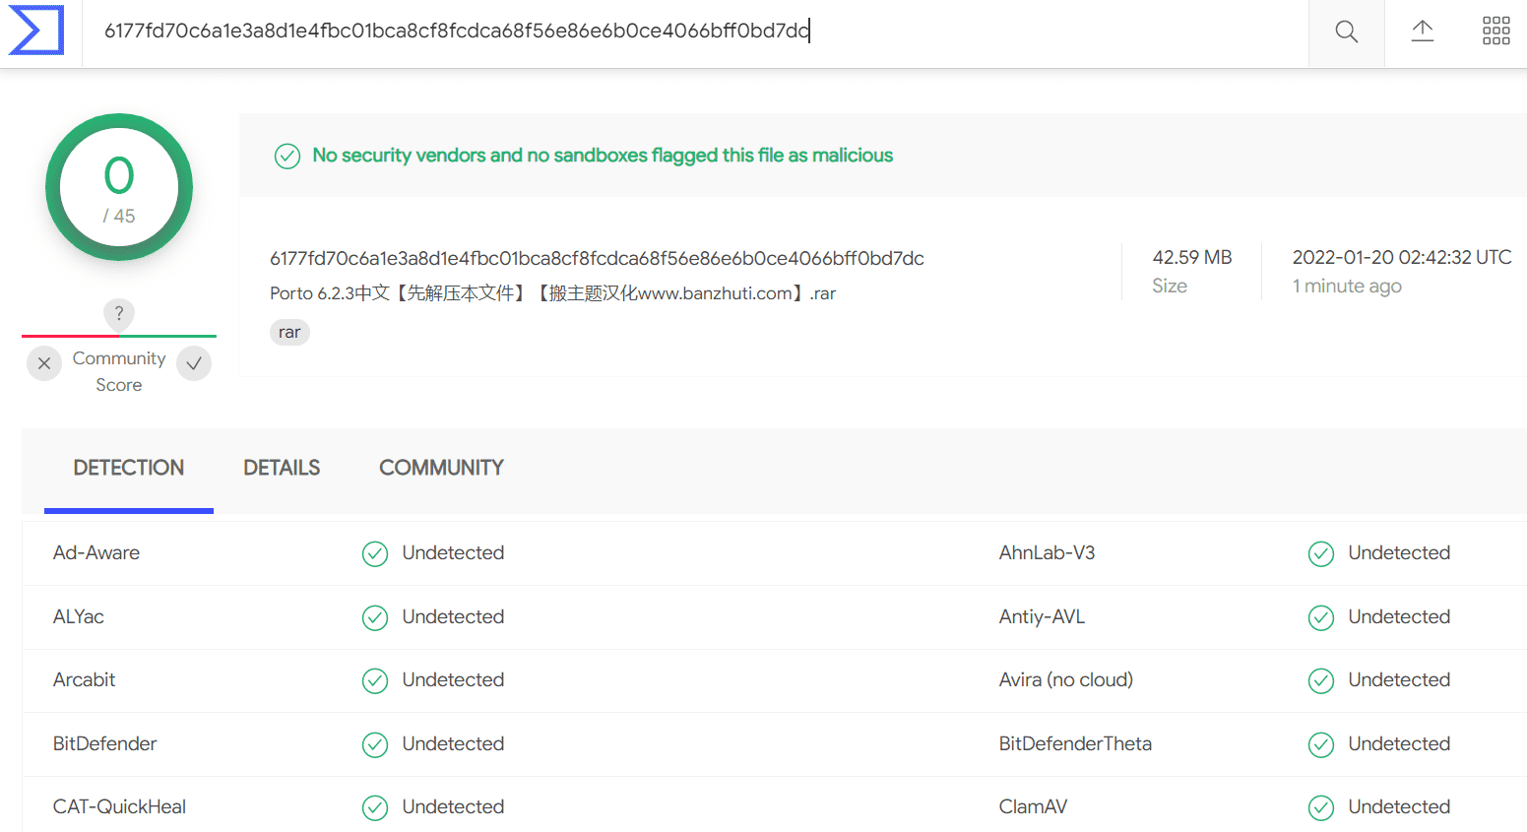Click the BitDefenderTheta undetected check icon
The height and width of the screenshot is (832, 1527).
coord(1321,745)
